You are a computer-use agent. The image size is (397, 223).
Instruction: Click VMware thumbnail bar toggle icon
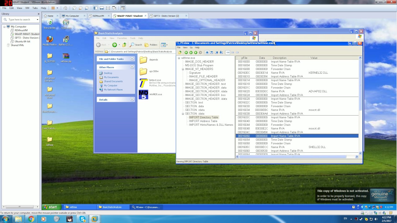[x=101, y=8]
